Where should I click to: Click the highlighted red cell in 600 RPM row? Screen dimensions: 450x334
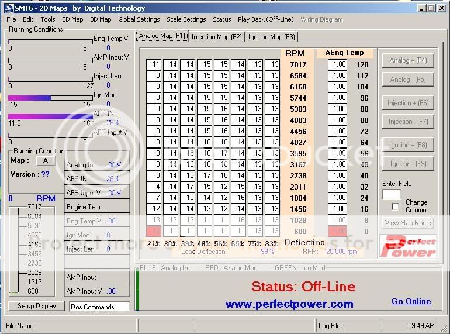click(154, 231)
